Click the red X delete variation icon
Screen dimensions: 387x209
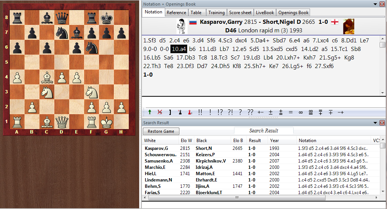click(160, 112)
